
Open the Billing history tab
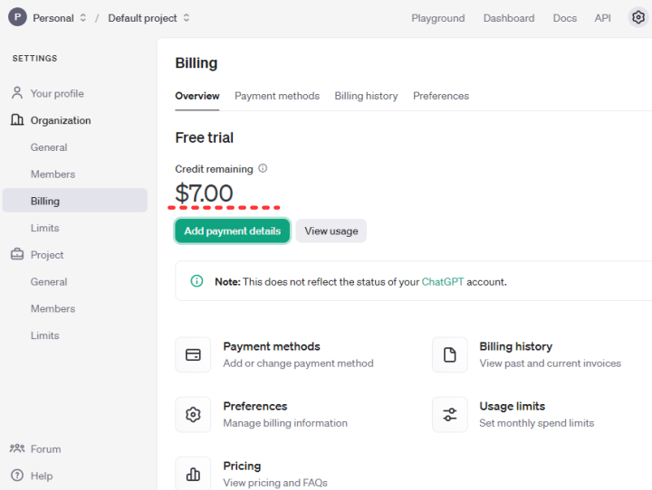click(366, 96)
